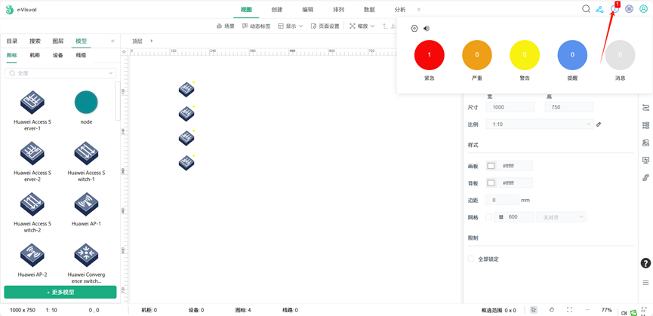The height and width of the screenshot is (316, 653).
Task: Click the 动态标签 dynamic label button
Action: (256, 26)
